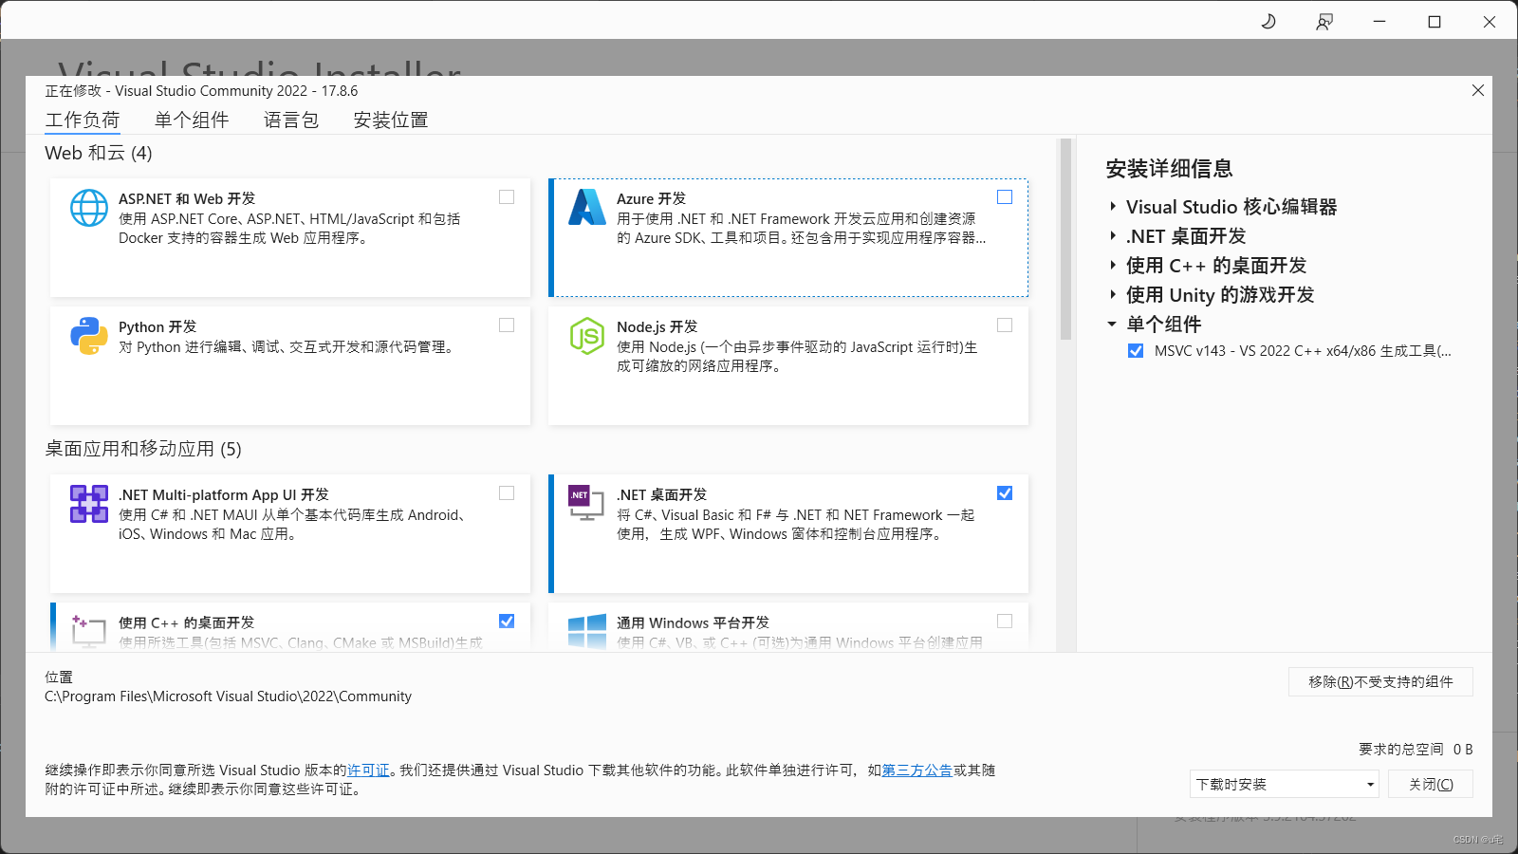Image resolution: width=1518 pixels, height=854 pixels.
Task: Select the Azure development workload card
Action: 788,238
